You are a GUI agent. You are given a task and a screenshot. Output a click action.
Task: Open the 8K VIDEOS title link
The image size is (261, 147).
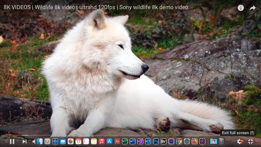coord(96,7)
